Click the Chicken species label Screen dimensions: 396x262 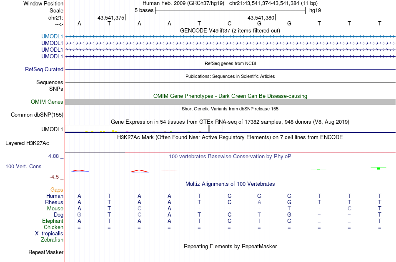53,227
